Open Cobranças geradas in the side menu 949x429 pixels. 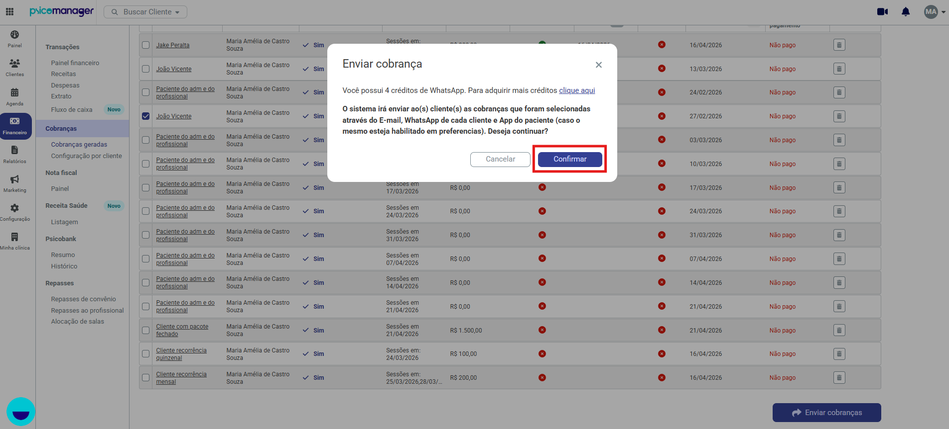click(x=79, y=145)
